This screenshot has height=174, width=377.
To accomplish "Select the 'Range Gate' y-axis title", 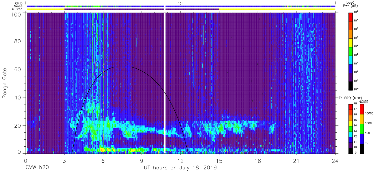I will (5, 83).
